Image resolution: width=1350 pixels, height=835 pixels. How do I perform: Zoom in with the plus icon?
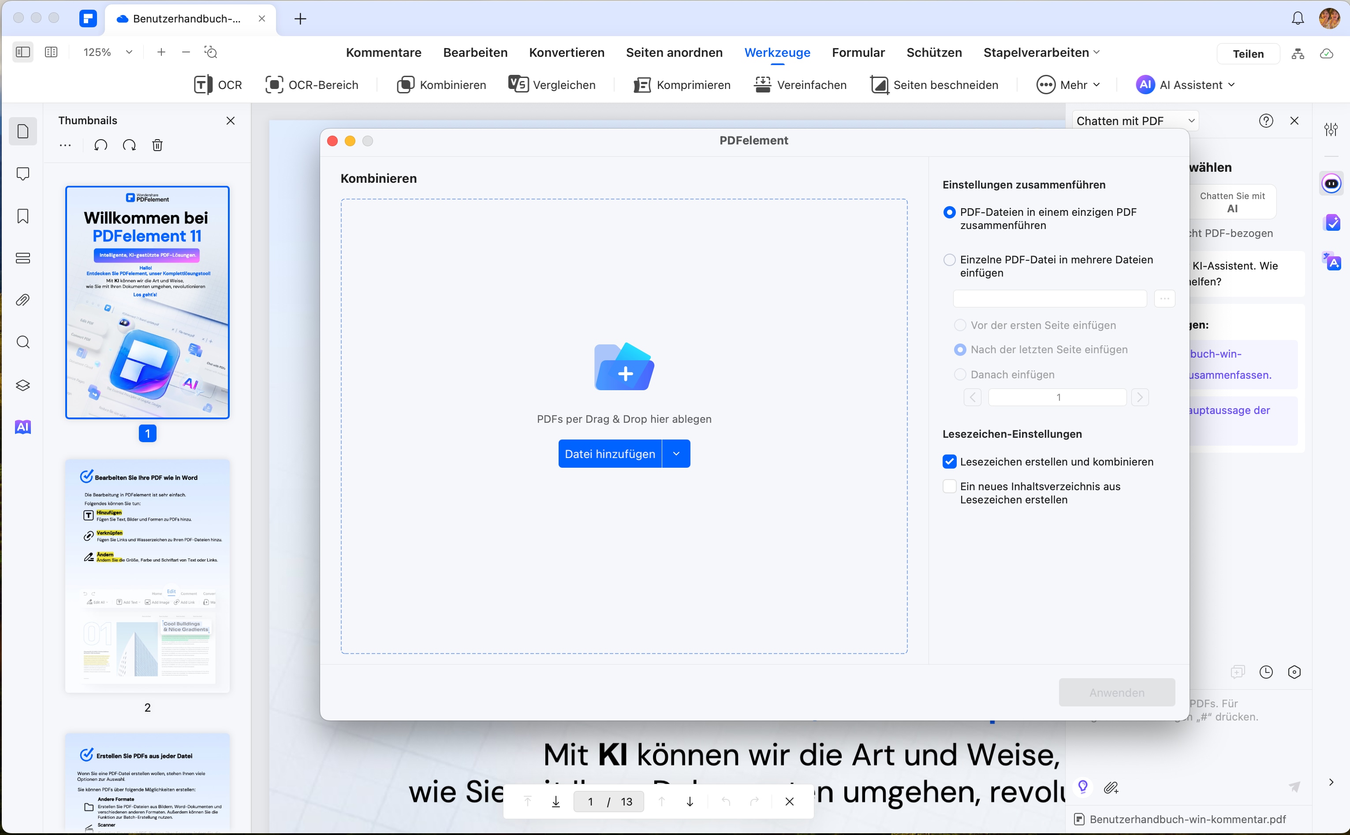pos(161,52)
